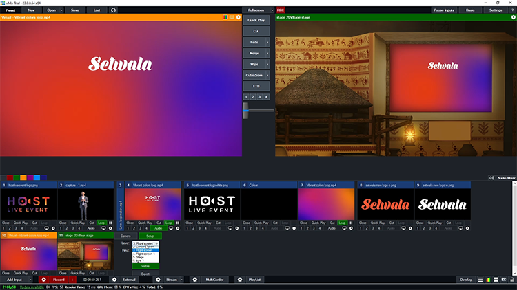This screenshot has width=517, height=290.
Task: Pause the input 7 Vibrant colors loop
Action: coord(352,223)
